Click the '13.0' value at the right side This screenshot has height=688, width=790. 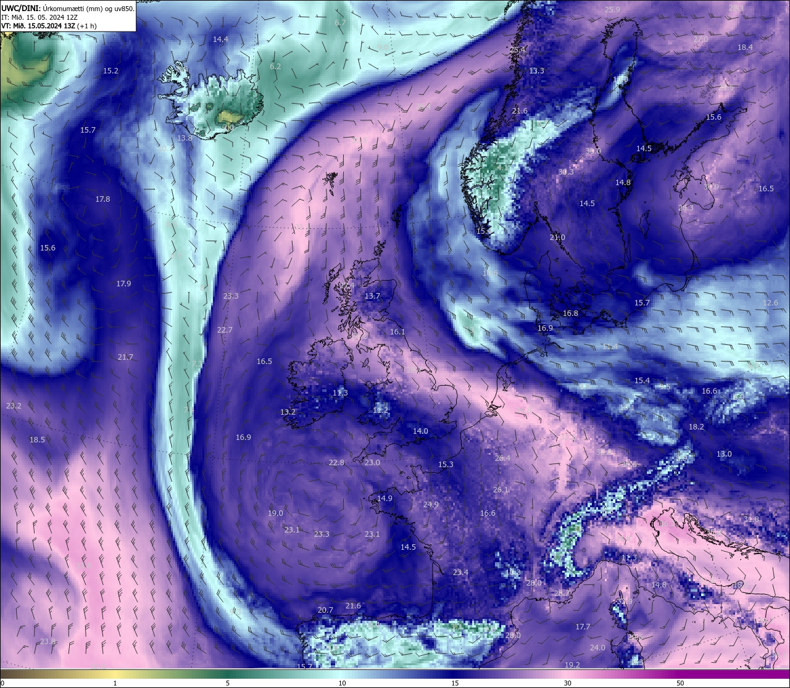(x=724, y=454)
